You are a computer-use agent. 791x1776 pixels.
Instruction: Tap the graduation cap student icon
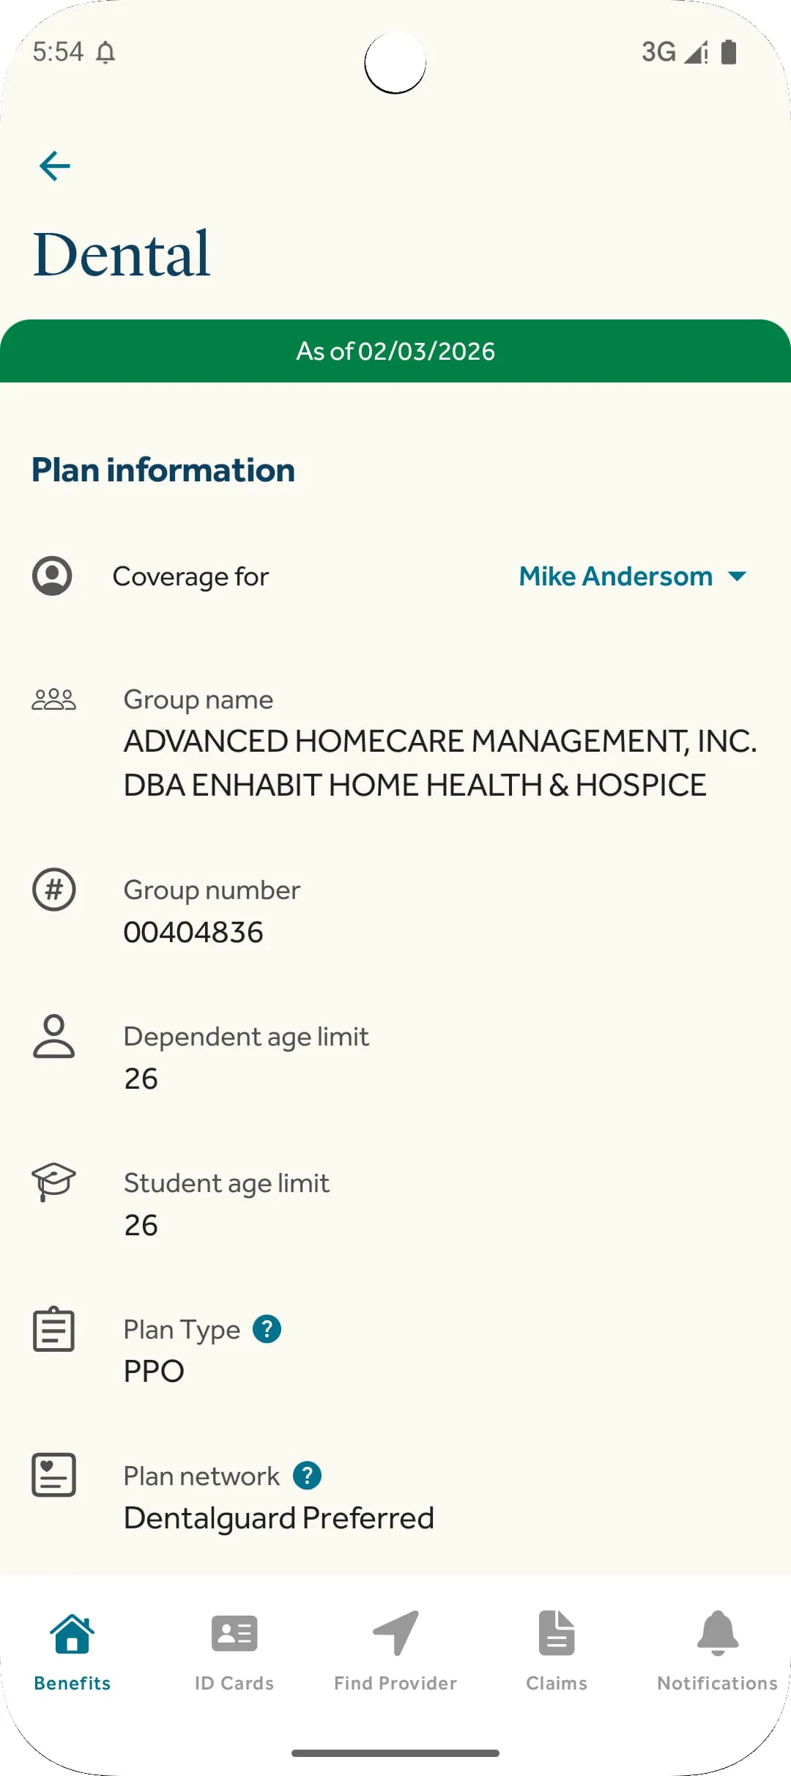tap(53, 1181)
